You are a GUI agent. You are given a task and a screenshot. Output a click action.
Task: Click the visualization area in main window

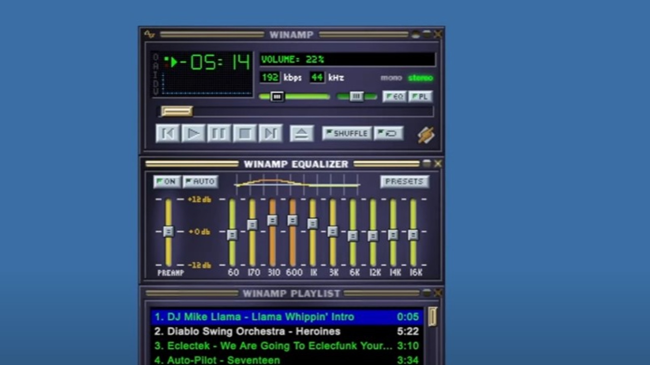(x=207, y=84)
